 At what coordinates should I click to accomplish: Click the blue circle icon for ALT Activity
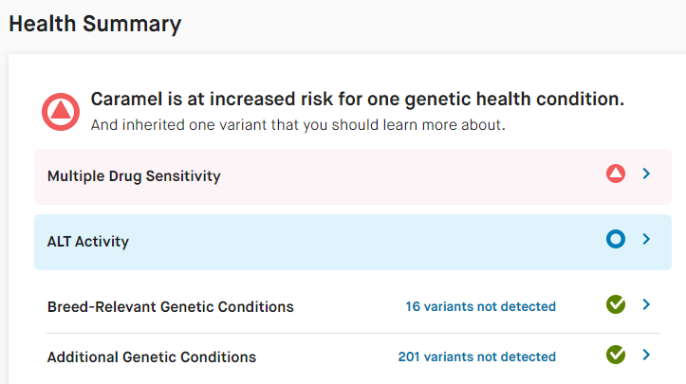[616, 240]
